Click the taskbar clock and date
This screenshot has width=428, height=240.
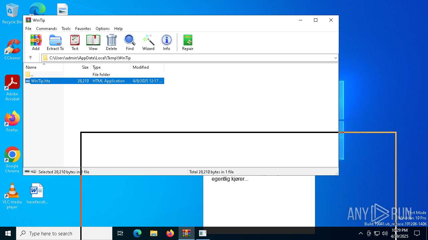tap(400, 233)
